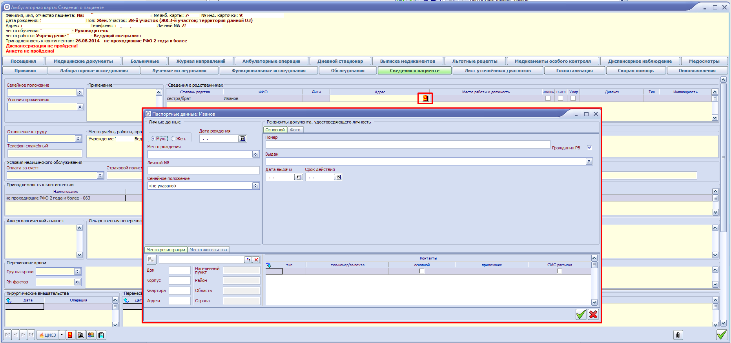Go to Лабораторные исследования section

[94, 71]
